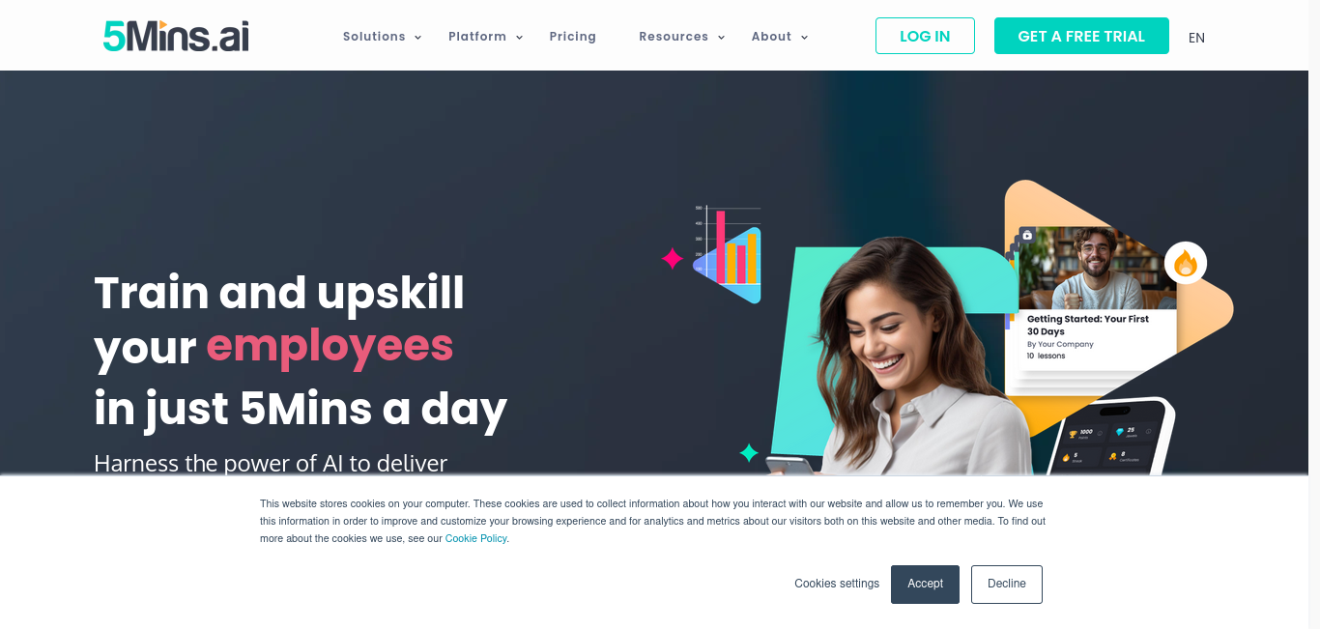Expand the Solutions dropdown chevron
1320x629 pixels.
pos(418,38)
